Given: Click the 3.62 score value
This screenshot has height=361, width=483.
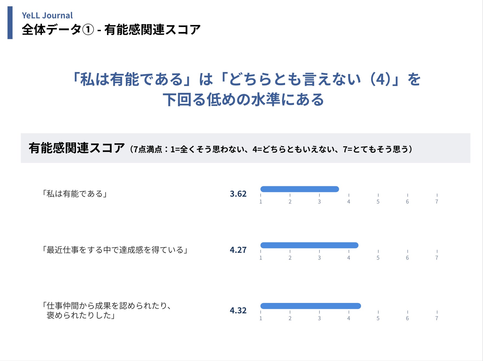Looking at the screenshot, I should coord(238,194).
